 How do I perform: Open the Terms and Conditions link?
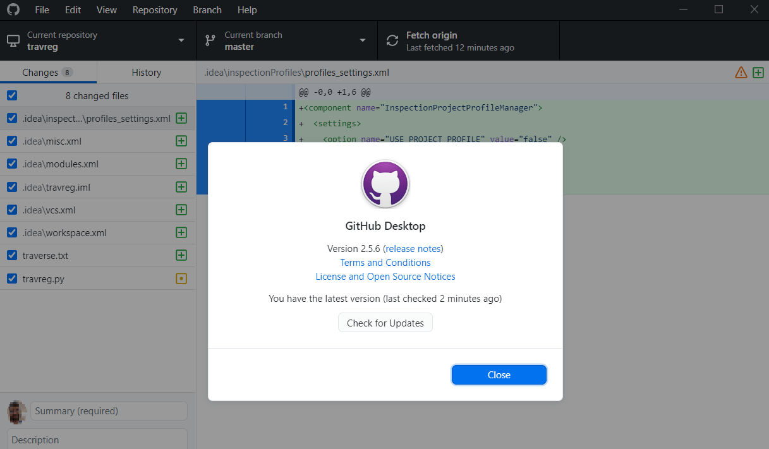(x=385, y=263)
